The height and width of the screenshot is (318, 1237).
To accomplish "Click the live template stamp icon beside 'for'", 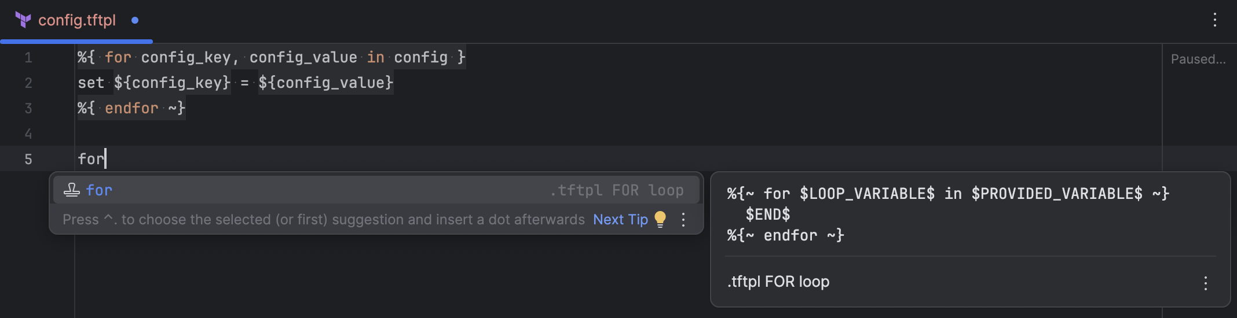I will pos(72,190).
